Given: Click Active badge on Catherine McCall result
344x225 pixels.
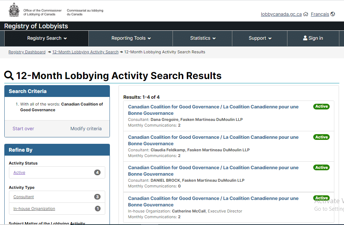Looking at the screenshot, I should click(321, 198).
